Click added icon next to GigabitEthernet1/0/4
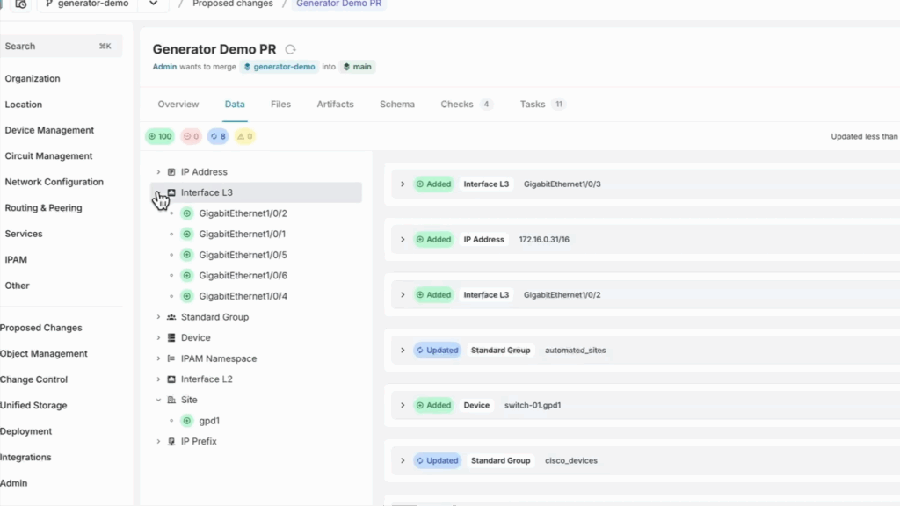The width and height of the screenshot is (900, 506). point(187,296)
